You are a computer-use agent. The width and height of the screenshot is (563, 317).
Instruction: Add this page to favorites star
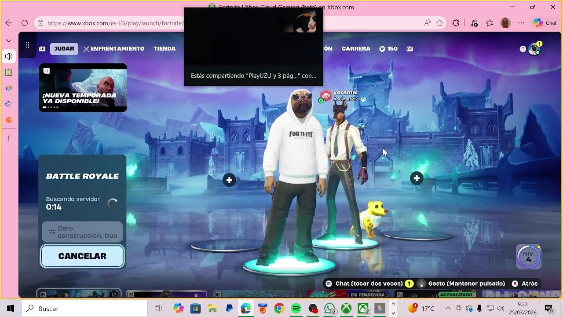tap(440, 23)
